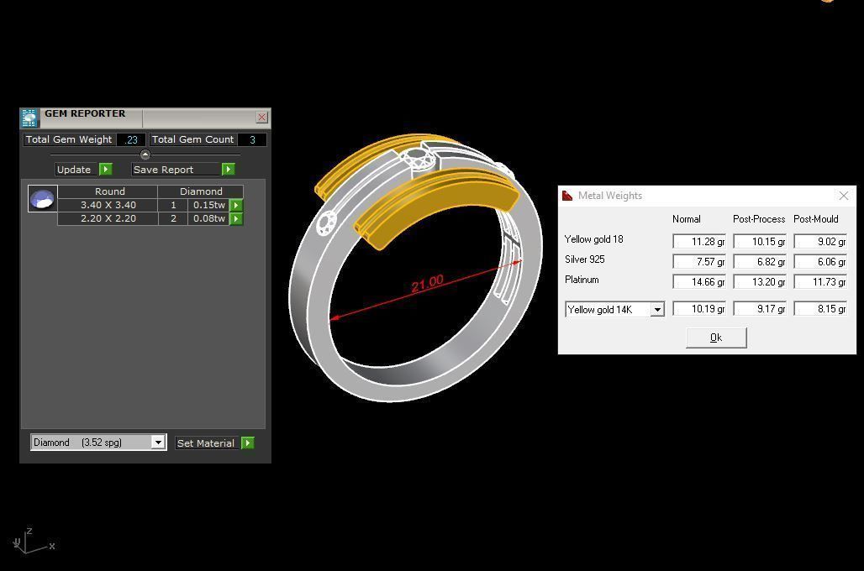
Task: Click the green arrow next to Save Report
Action: tap(228, 169)
